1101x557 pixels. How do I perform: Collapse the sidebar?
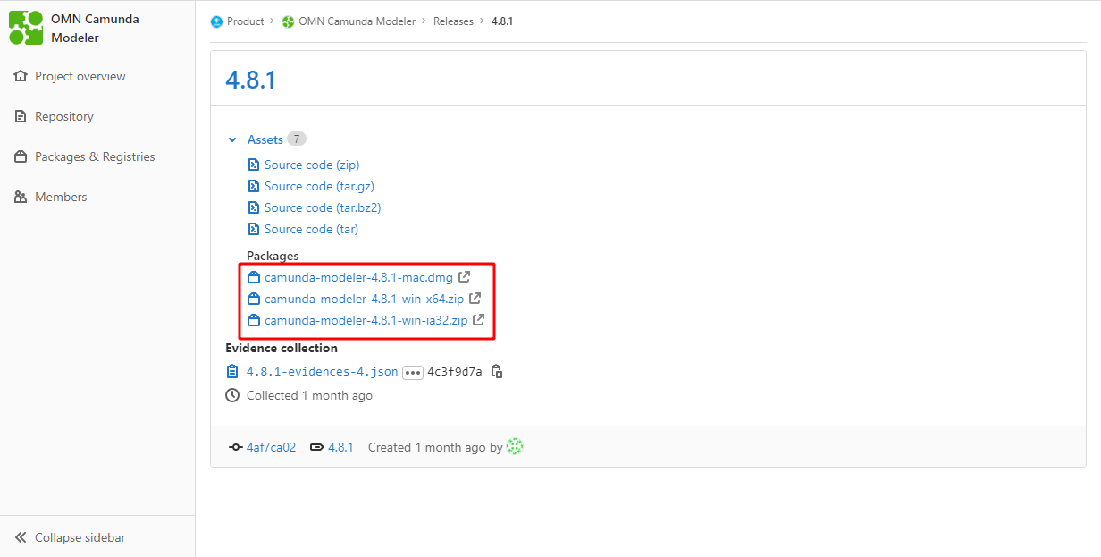[x=97, y=537]
